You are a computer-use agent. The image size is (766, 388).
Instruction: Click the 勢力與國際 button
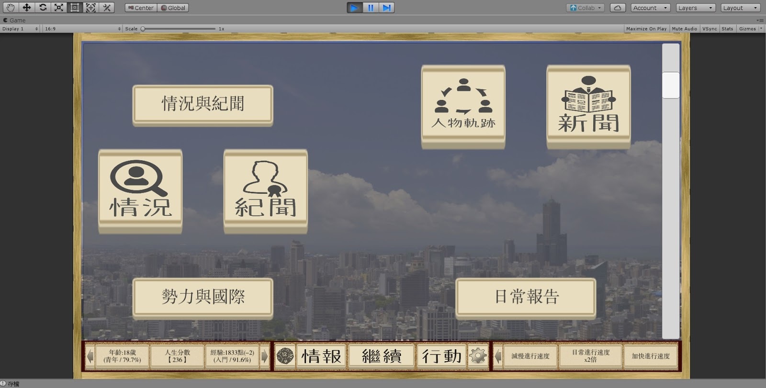point(203,297)
